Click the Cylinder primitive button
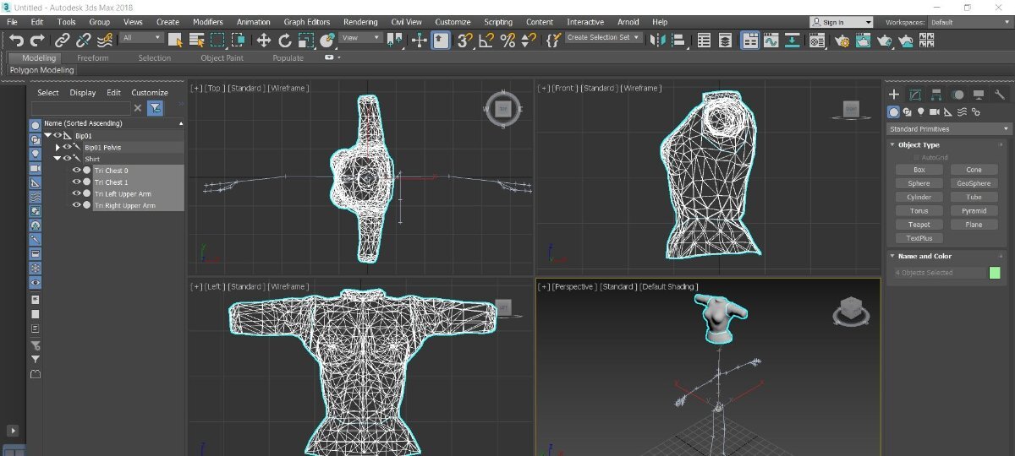 [x=919, y=197]
